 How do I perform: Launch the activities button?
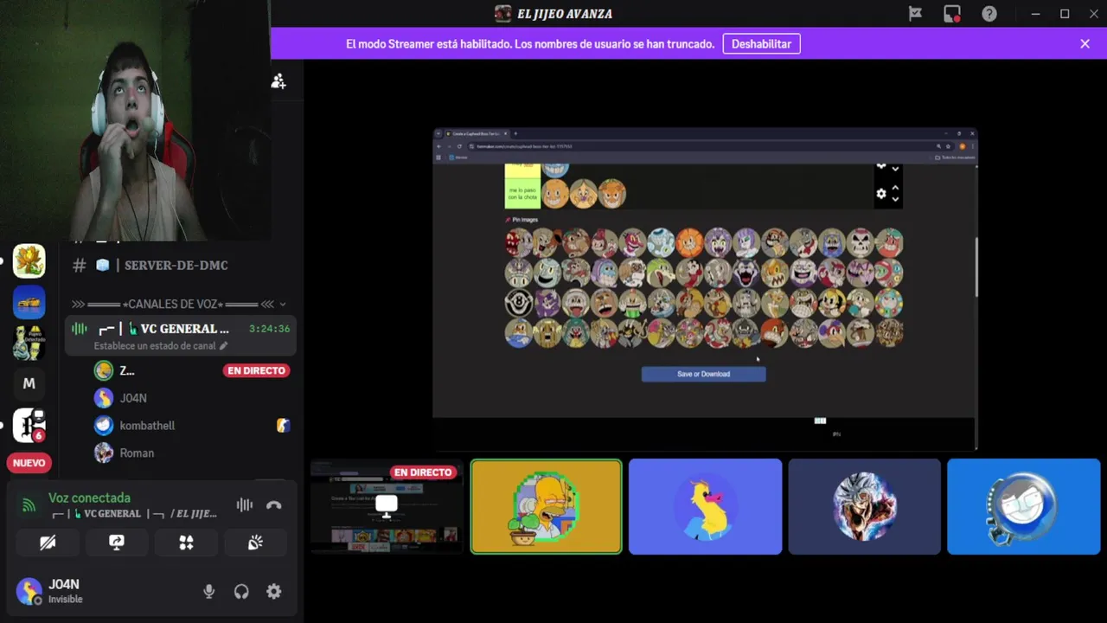click(186, 543)
